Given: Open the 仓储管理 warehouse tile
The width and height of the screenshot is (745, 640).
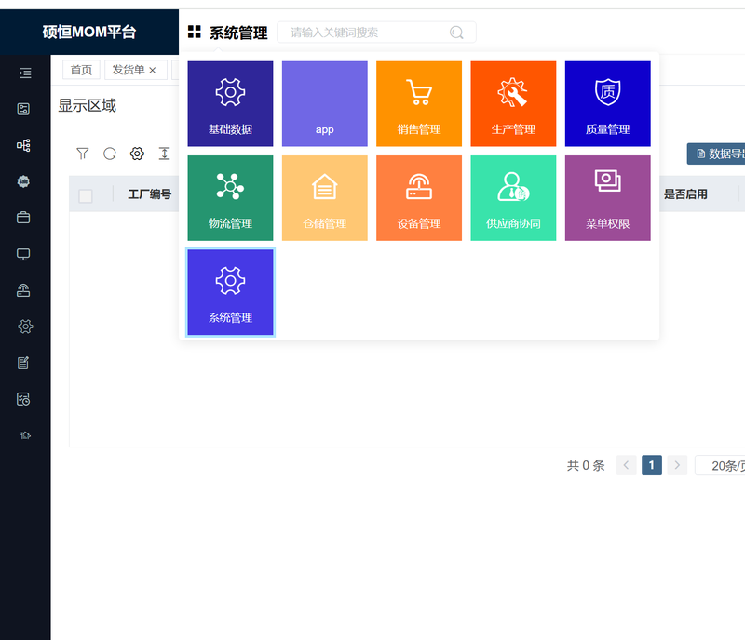Looking at the screenshot, I should [324, 198].
